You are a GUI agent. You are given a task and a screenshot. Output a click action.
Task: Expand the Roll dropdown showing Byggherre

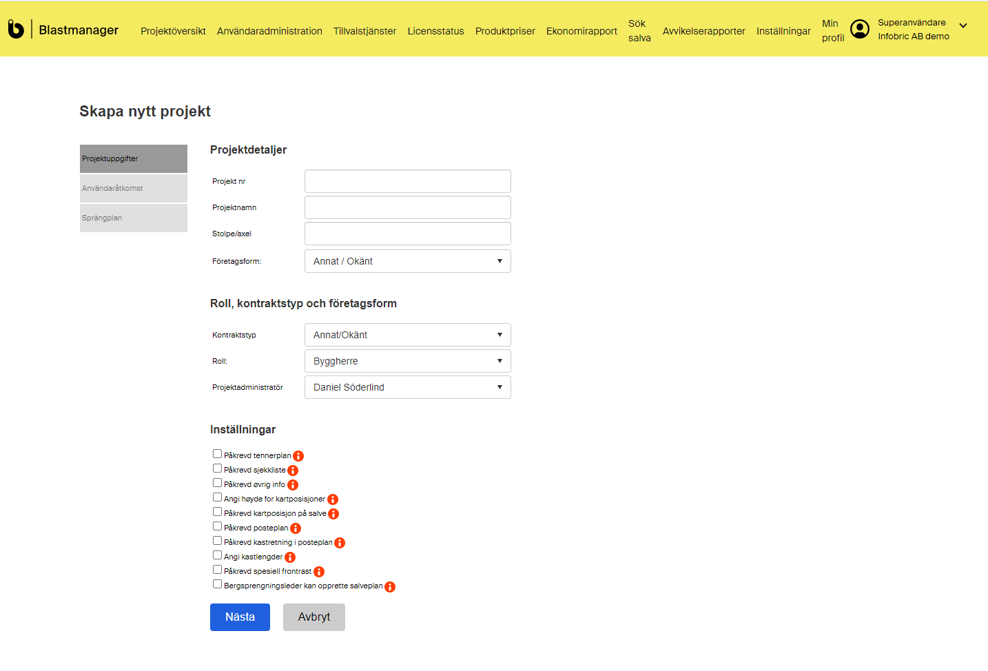tap(408, 361)
